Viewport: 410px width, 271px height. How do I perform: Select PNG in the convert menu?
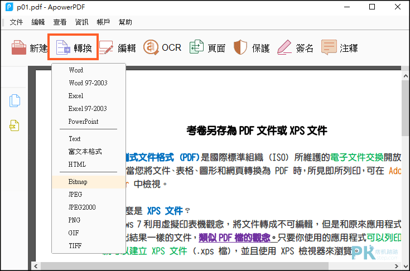pos(89,220)
